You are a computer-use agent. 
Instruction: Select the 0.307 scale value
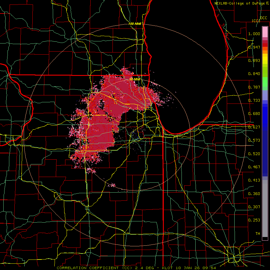click(x=254, y=207)
